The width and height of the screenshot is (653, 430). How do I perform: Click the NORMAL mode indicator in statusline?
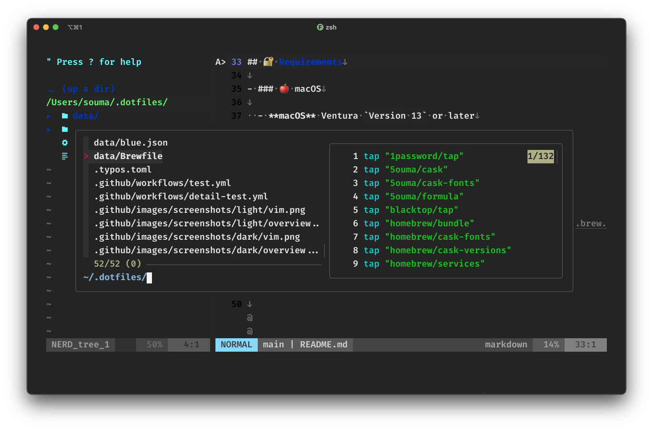236,344
